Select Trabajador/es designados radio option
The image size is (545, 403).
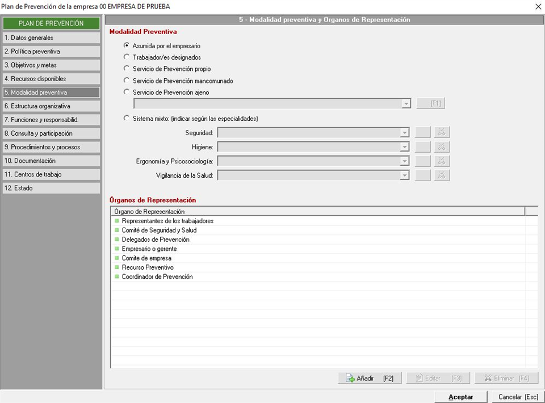click(x=127, y=57)
